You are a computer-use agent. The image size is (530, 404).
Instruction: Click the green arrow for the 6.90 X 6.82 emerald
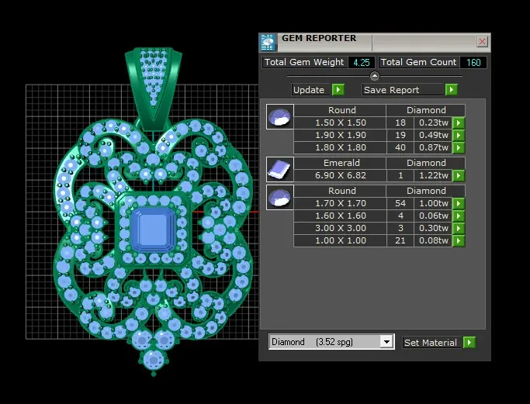(459, 175)
